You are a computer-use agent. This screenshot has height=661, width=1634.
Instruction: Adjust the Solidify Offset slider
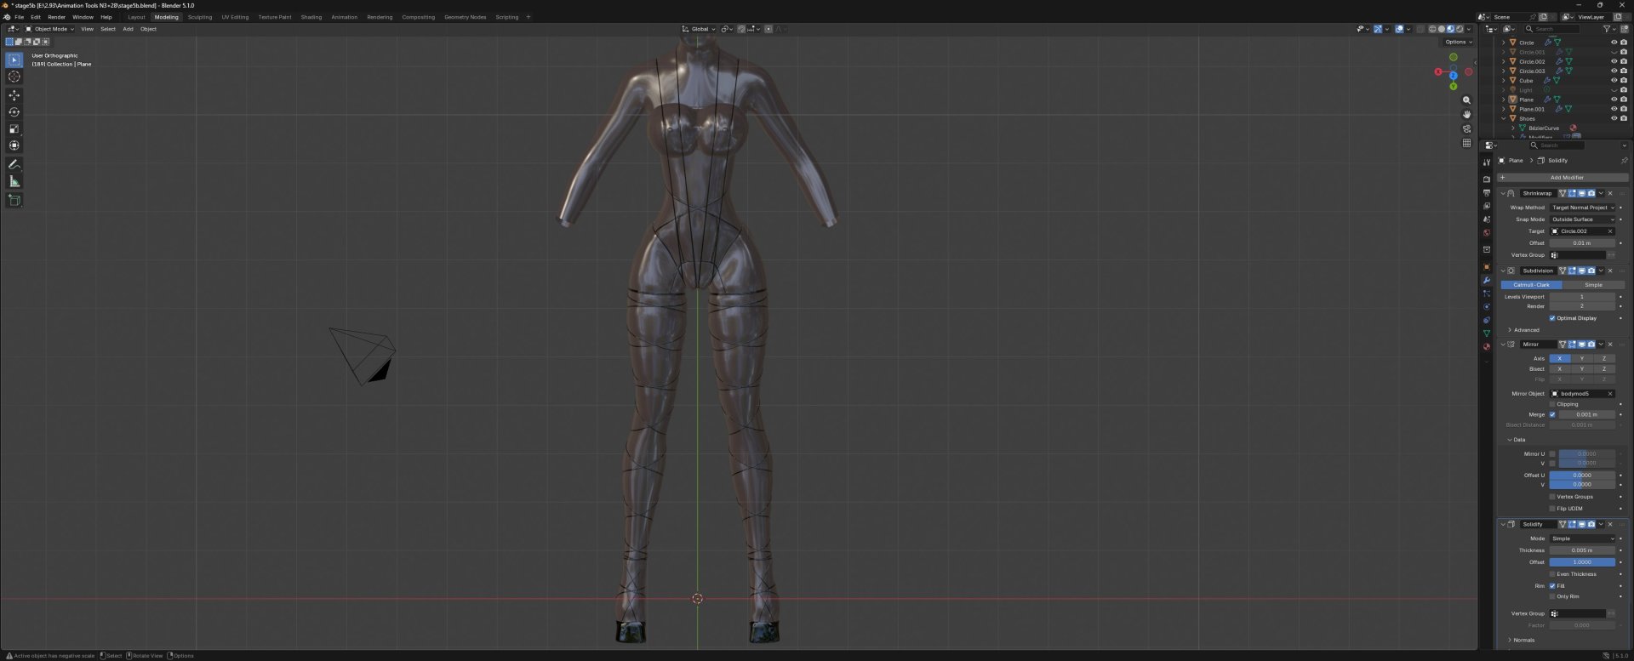click(x=1582, y=562)
